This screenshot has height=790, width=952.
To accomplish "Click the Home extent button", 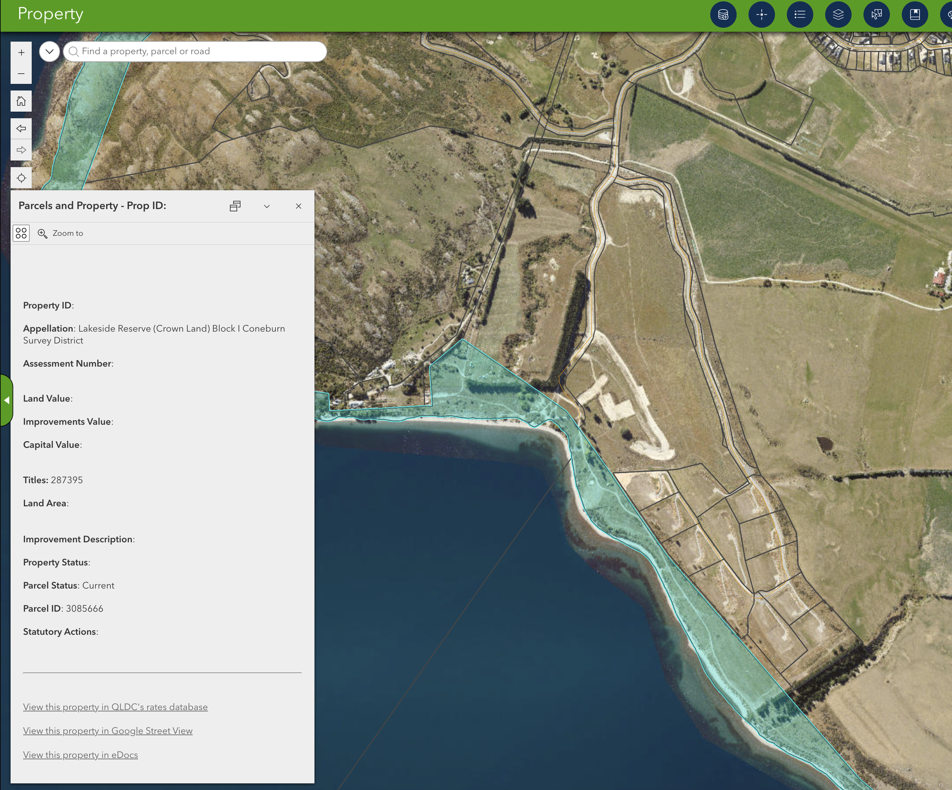I will tap(21, 101).
